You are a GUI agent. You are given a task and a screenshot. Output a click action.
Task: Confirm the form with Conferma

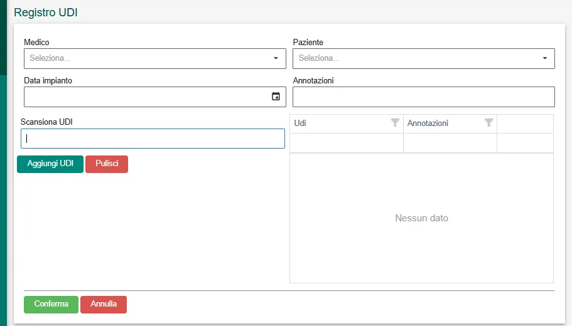(x=51, y=304)
